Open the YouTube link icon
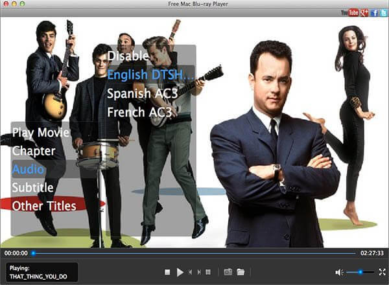This screenshot has width=389, height=285. click(x=350, y=12)
